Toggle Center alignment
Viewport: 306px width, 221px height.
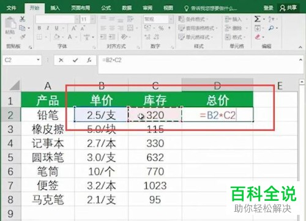pyautogui.click(x=112, y=28)
